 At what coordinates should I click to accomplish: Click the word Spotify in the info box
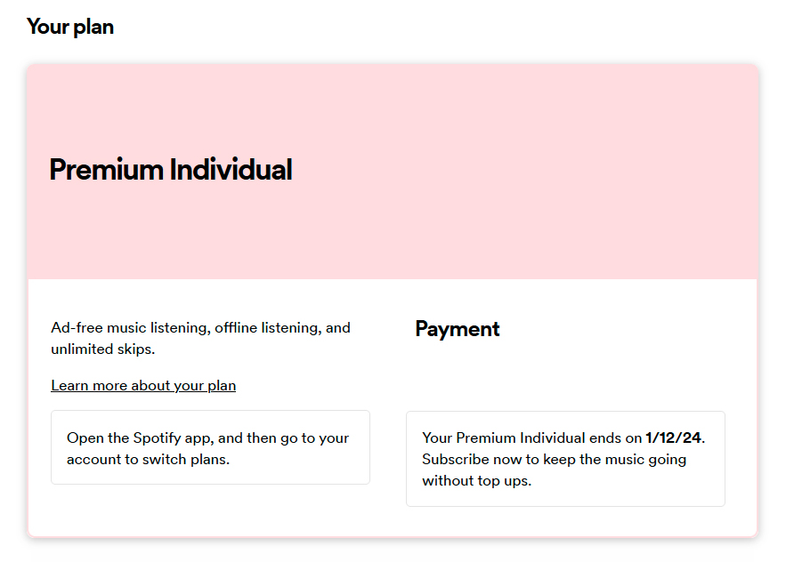(157, 438)
